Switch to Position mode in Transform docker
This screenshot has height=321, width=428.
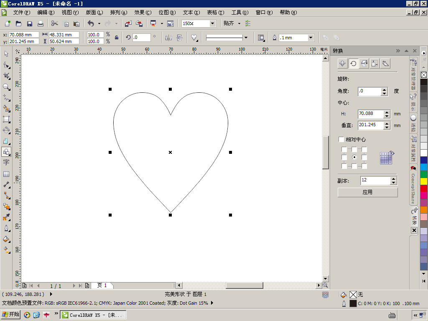pos(342,64)
